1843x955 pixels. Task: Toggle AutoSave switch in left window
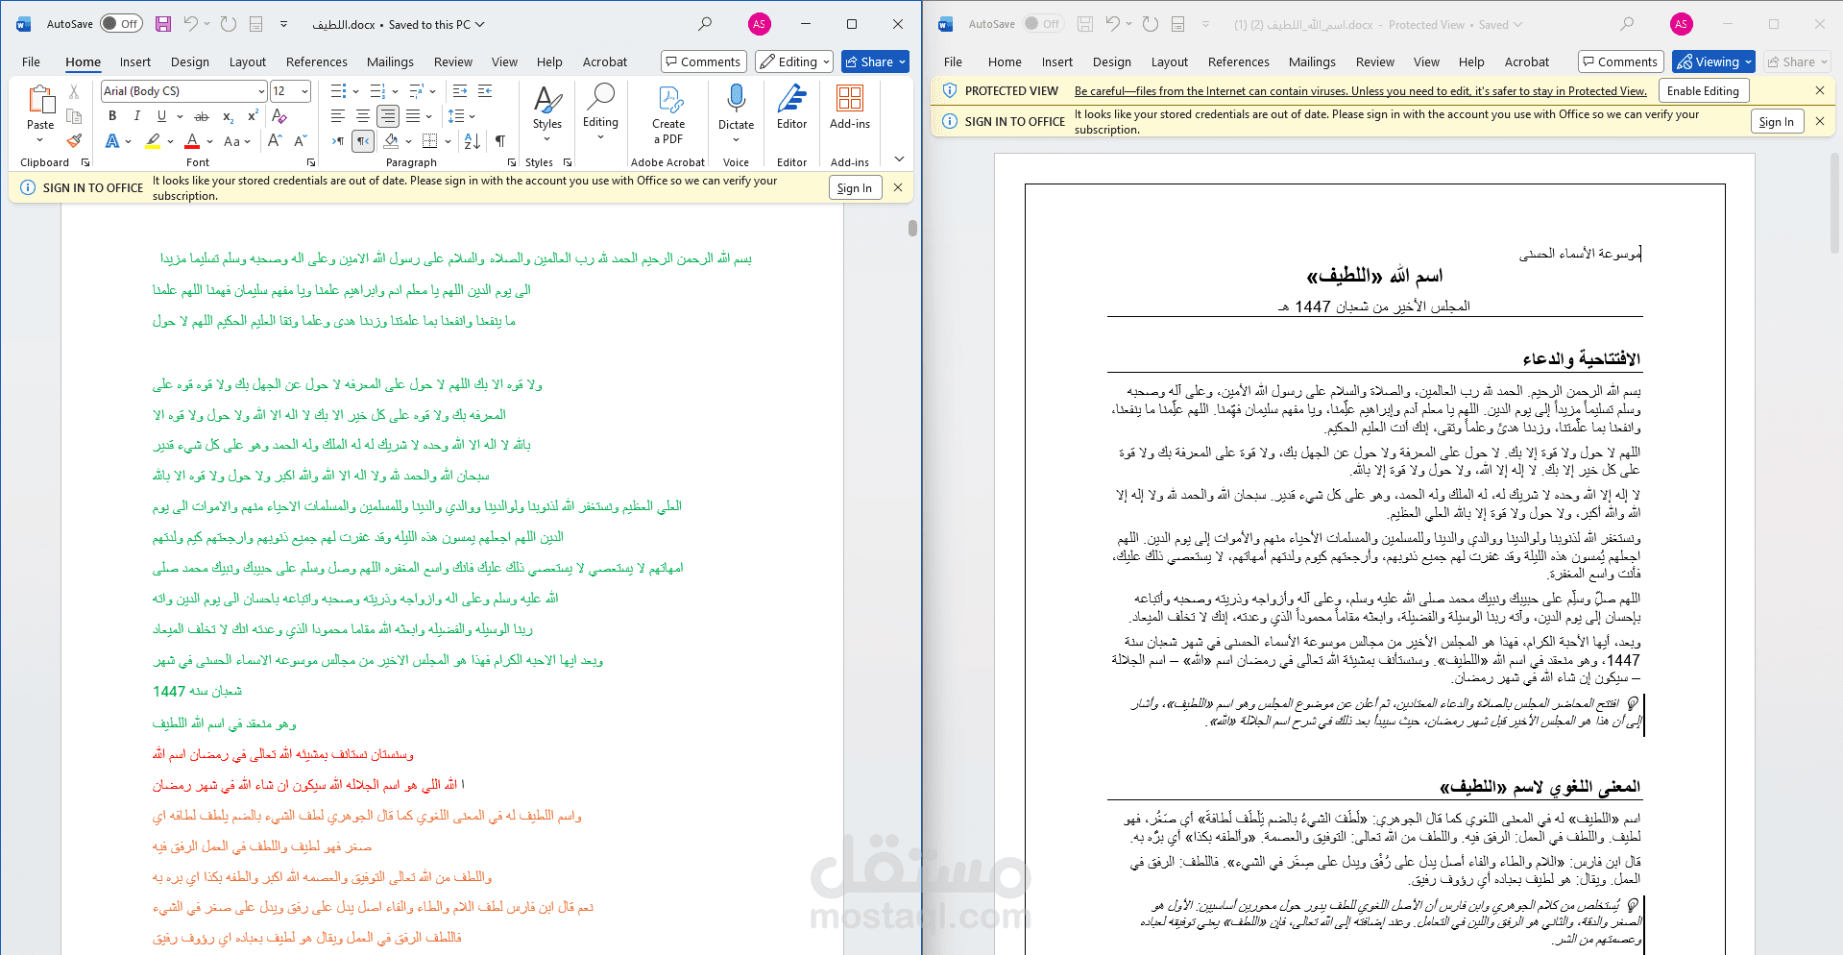[x=121, y=24]
